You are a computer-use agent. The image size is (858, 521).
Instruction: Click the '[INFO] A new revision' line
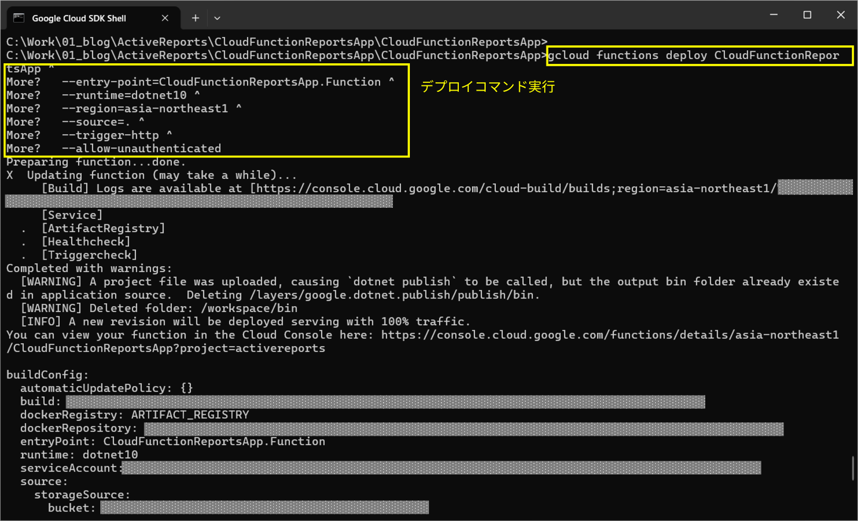pos(245,322)
